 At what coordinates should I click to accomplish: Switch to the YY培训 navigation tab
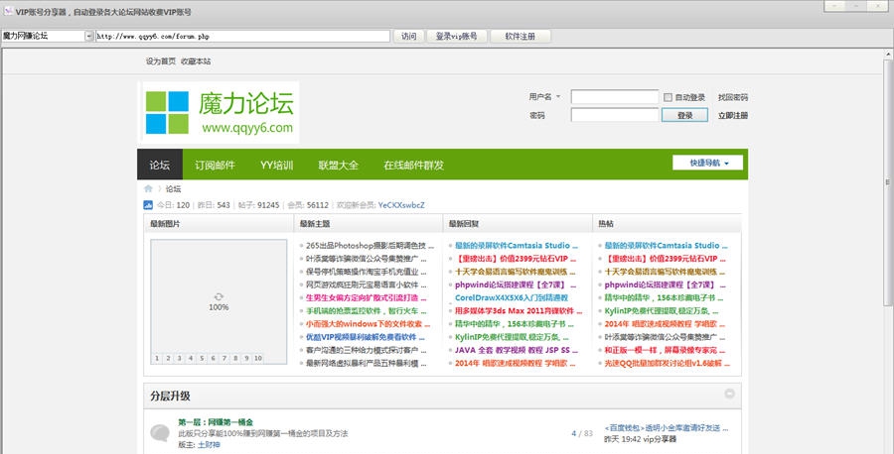click(x=276, y=165)
